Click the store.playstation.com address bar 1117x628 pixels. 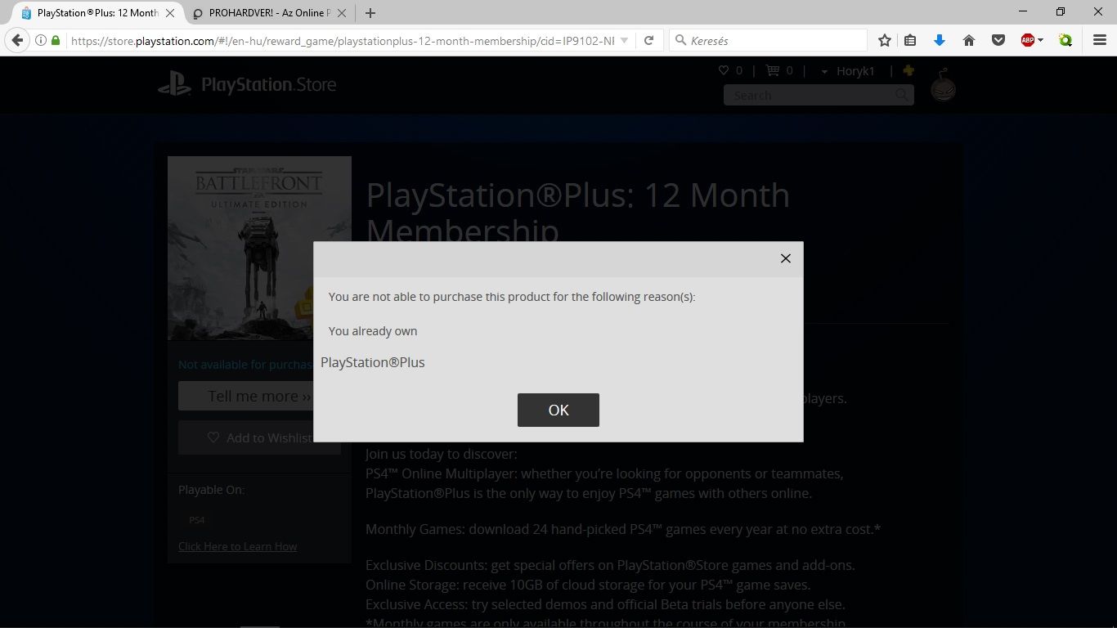[342, 40]
